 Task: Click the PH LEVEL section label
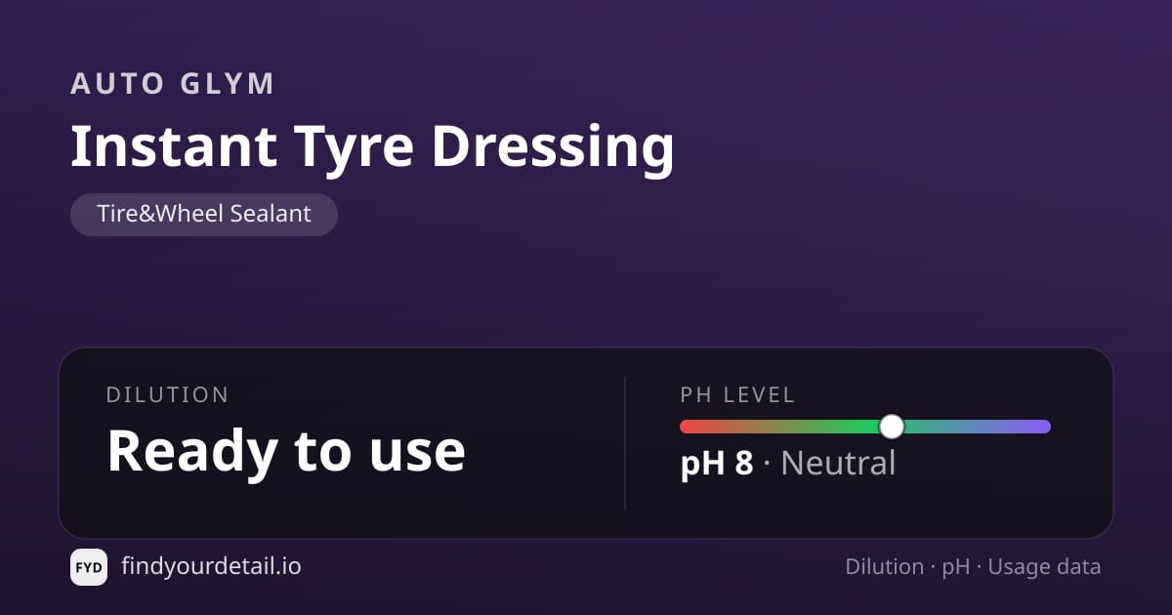[x=737, y=394]
